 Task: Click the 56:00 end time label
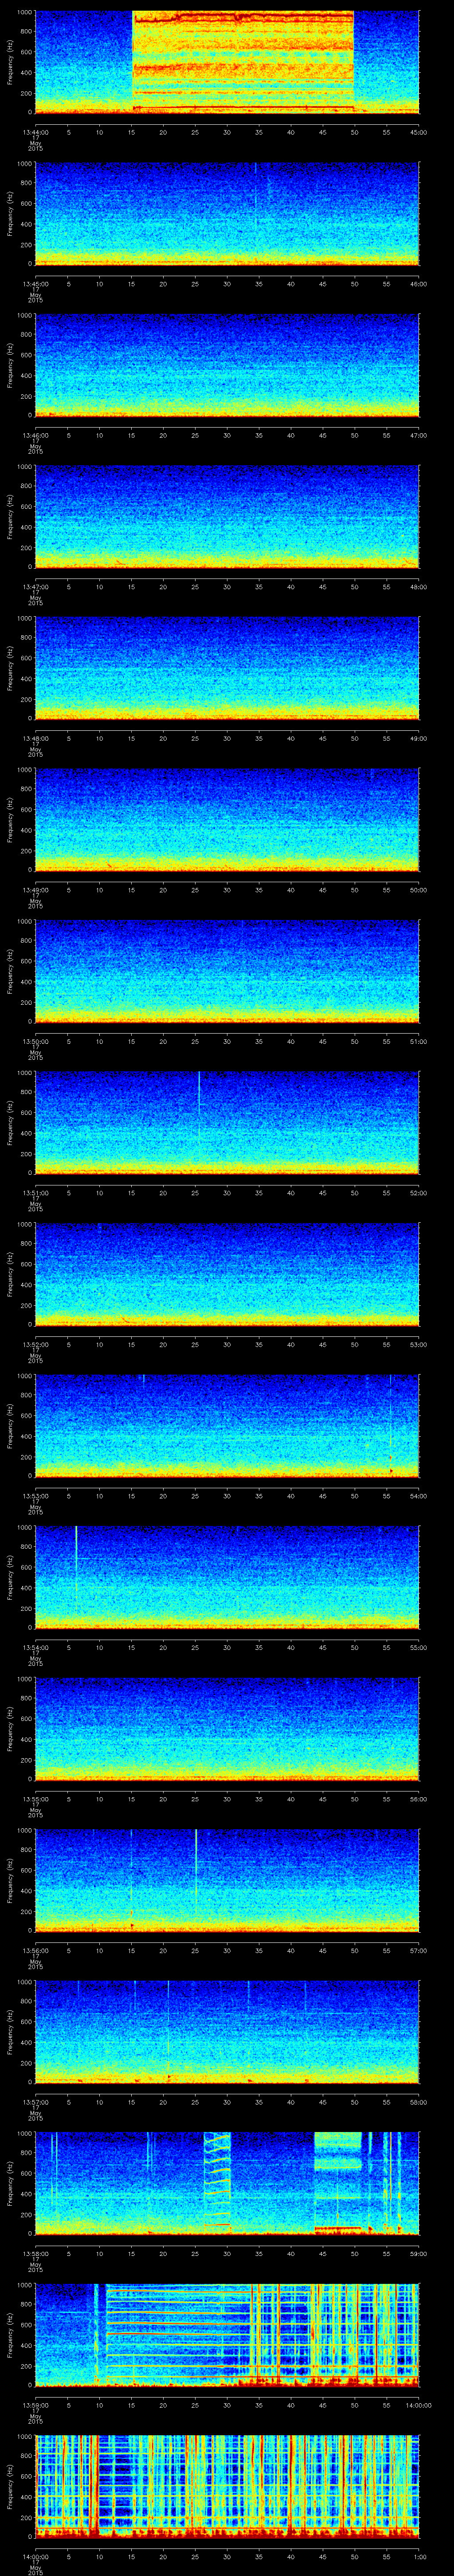pyautogui.click(x=419, y=1798)
